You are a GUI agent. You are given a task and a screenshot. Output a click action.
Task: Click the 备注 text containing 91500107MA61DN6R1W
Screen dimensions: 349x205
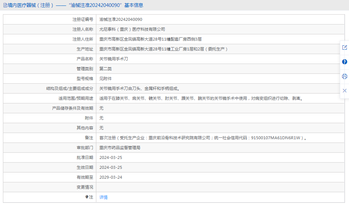(x=203, y=138)
